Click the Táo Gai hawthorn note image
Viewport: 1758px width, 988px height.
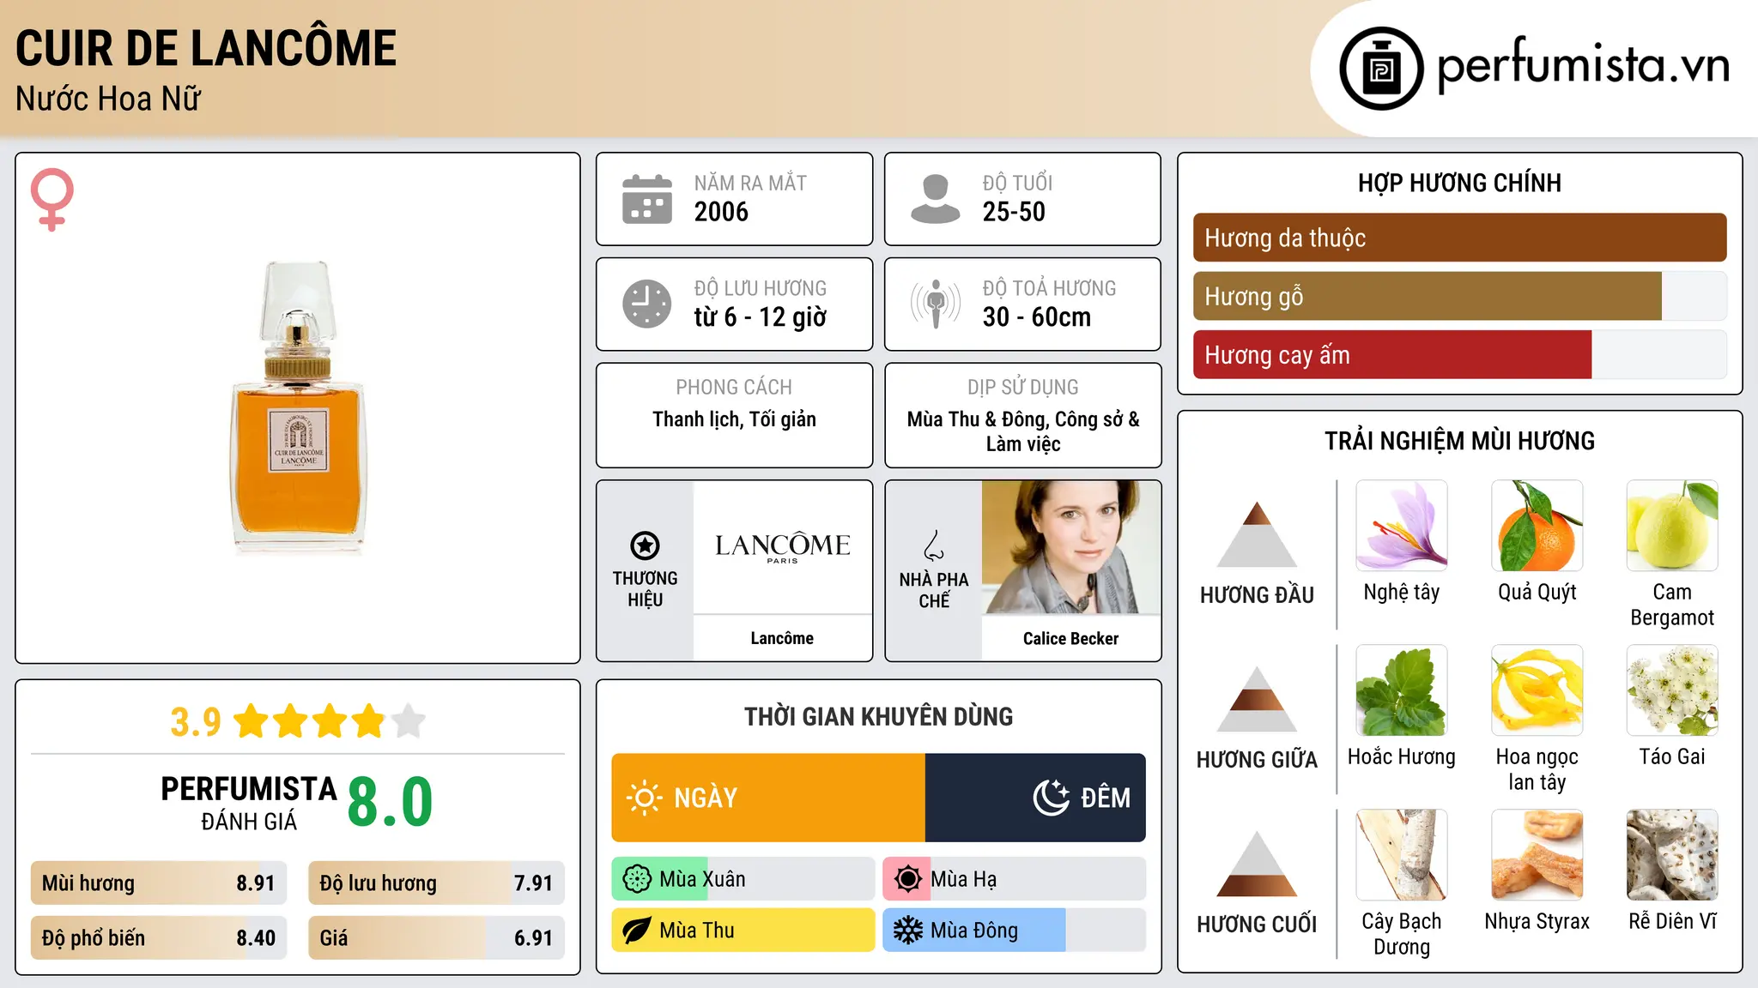(x=1672, y=690)
